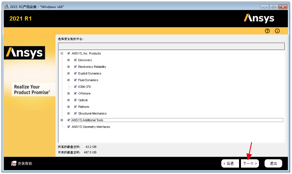Click the installer icon in title bar
Screen dimensions: 292x174
pos(7,7)
